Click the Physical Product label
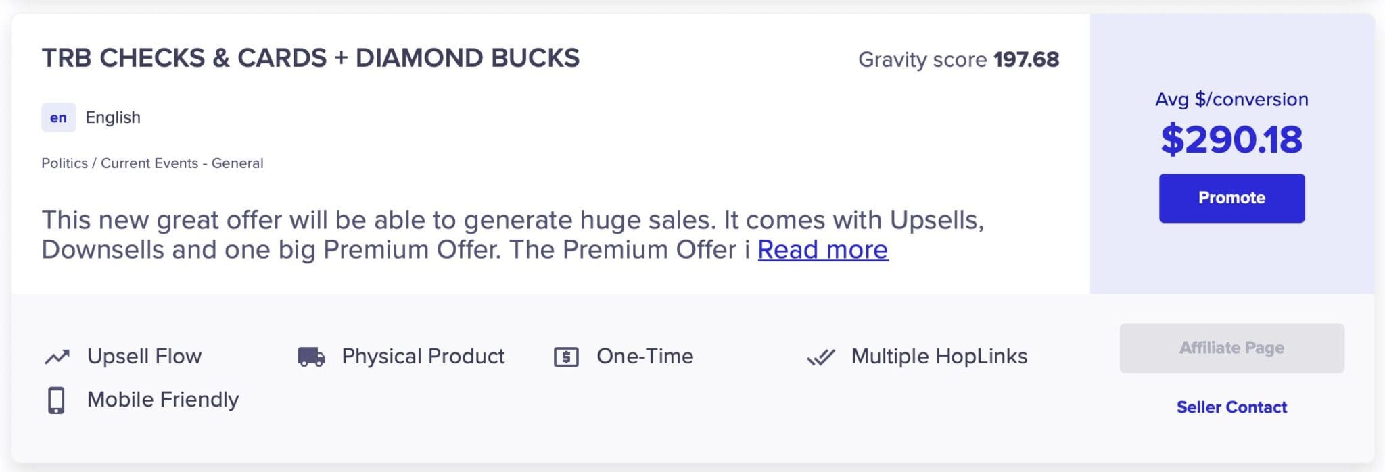Screen dimensions: 1385x472 423,357
